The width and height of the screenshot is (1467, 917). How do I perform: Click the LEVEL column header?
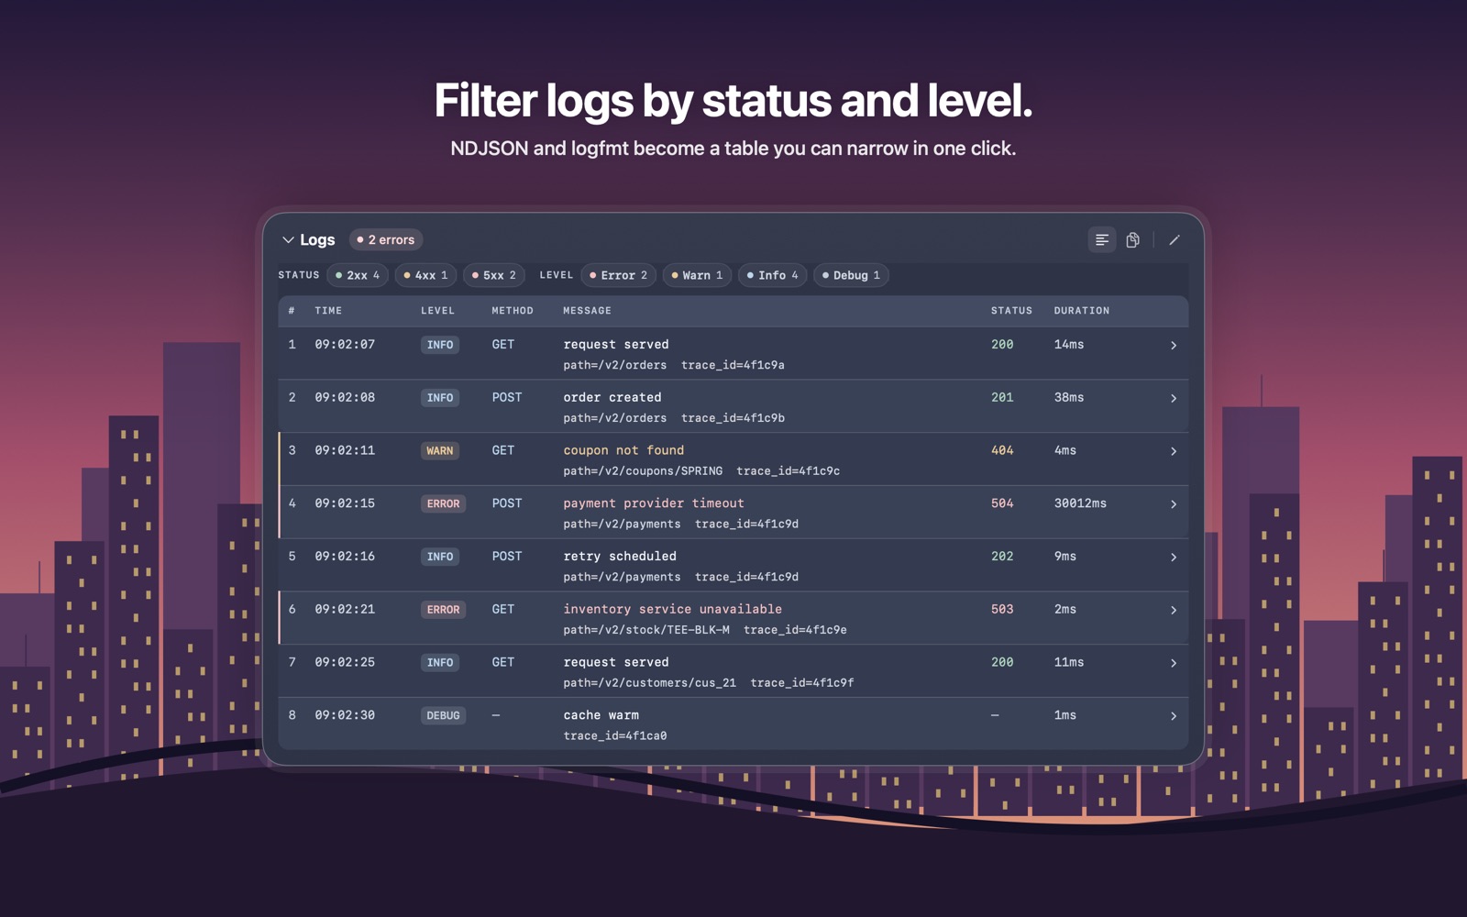(437, 311)
